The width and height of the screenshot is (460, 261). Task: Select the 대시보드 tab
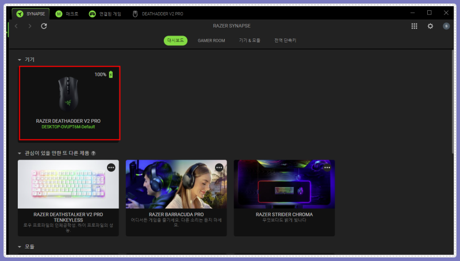(x=175, y=40)
